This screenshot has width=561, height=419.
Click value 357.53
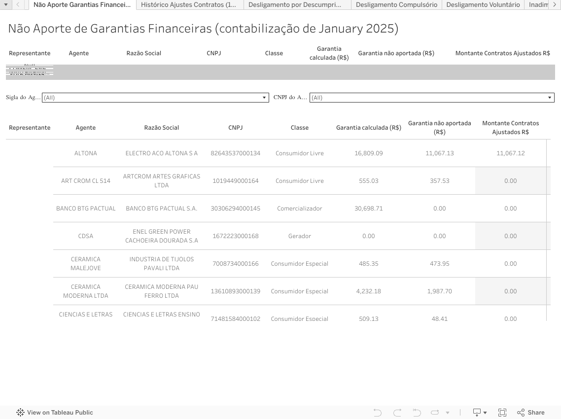coord(439,181)
